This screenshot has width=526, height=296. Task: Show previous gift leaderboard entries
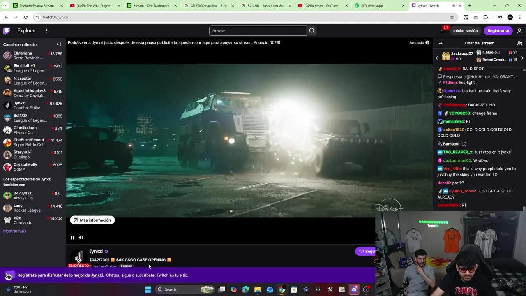437,58
